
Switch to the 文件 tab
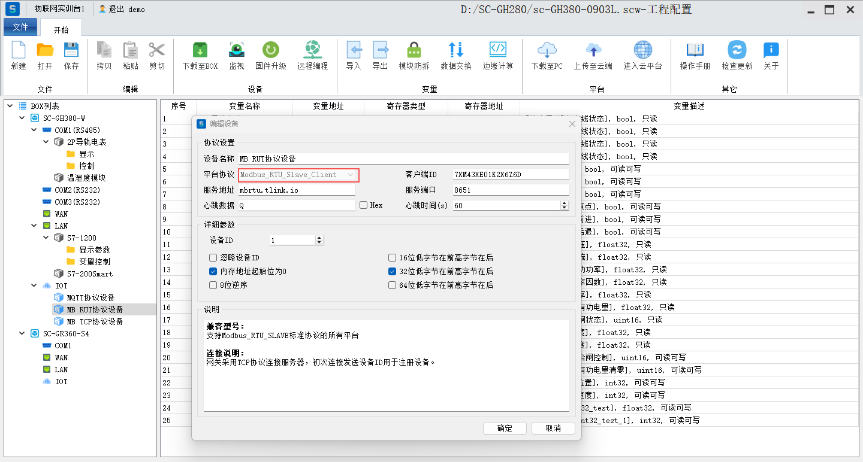(20, 27)
